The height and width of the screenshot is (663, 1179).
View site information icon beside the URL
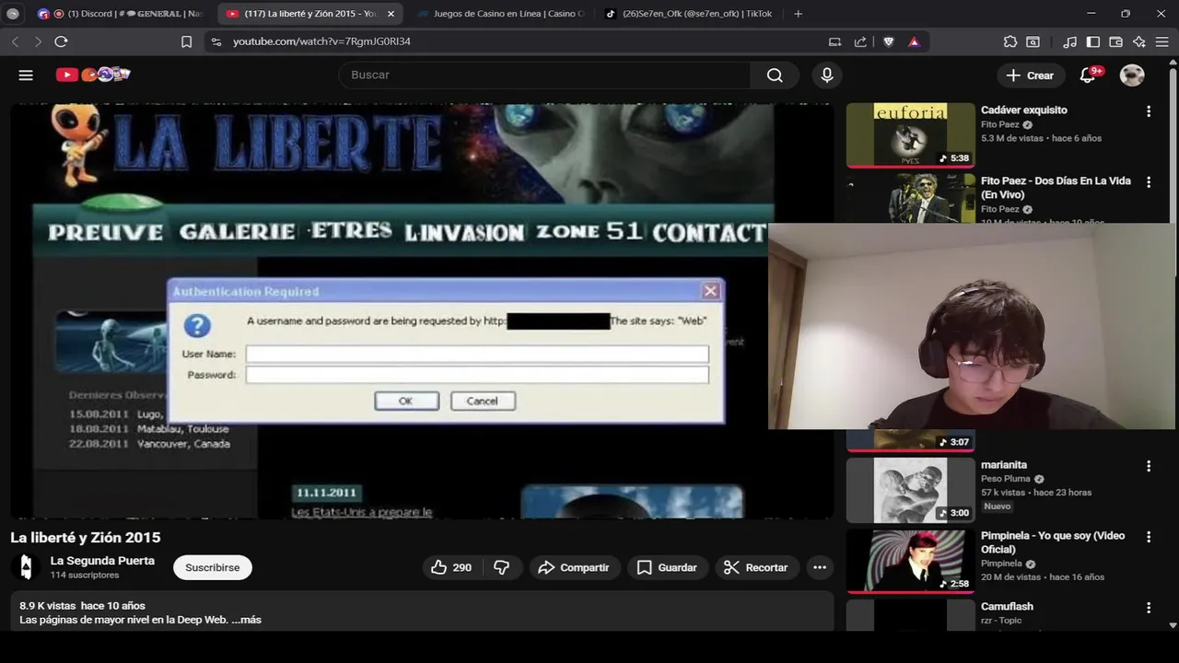(216, 41)
